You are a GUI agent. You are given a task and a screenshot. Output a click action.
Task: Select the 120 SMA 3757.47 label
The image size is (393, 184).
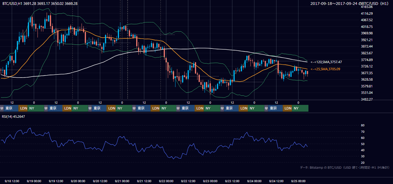pyautogui.click(x=326, y=62)
